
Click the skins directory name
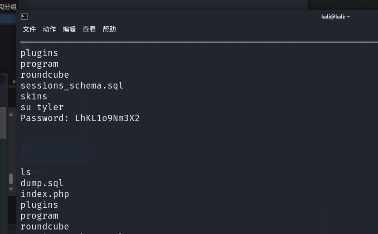click(x=34, y=97)
